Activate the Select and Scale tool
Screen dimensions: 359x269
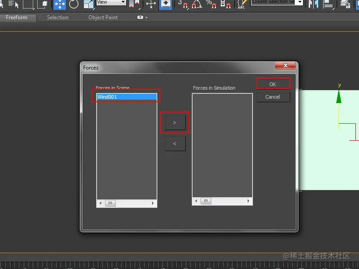click(88, 4)
